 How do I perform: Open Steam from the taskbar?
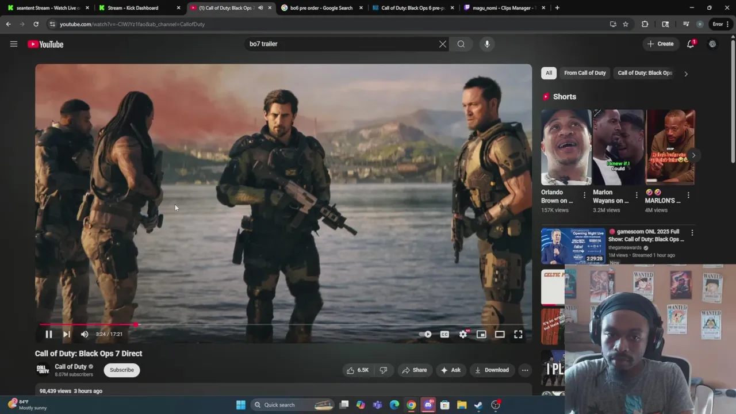click(478, 405)
